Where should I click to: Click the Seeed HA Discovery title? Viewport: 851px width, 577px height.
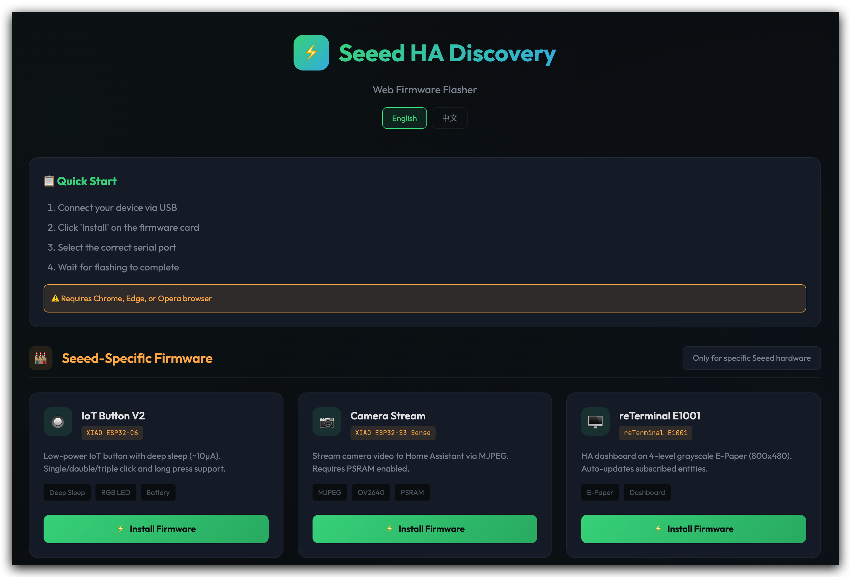[447, 53]
